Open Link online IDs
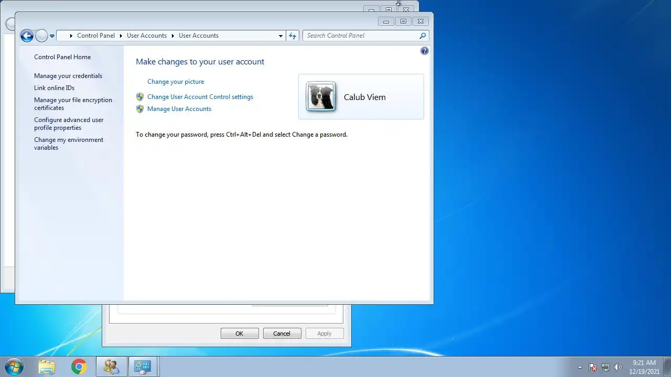 coord(55,88)
